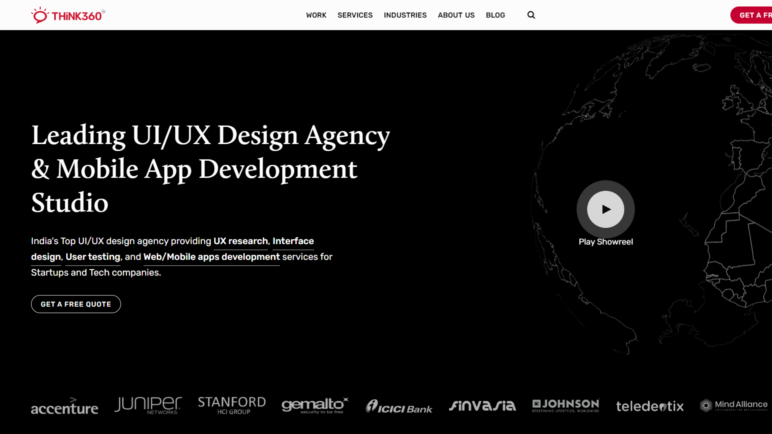Viewport: 772px width, 434px height.
Task: Expand the BLOG navigation dropdown
Action: click(495, 15)
